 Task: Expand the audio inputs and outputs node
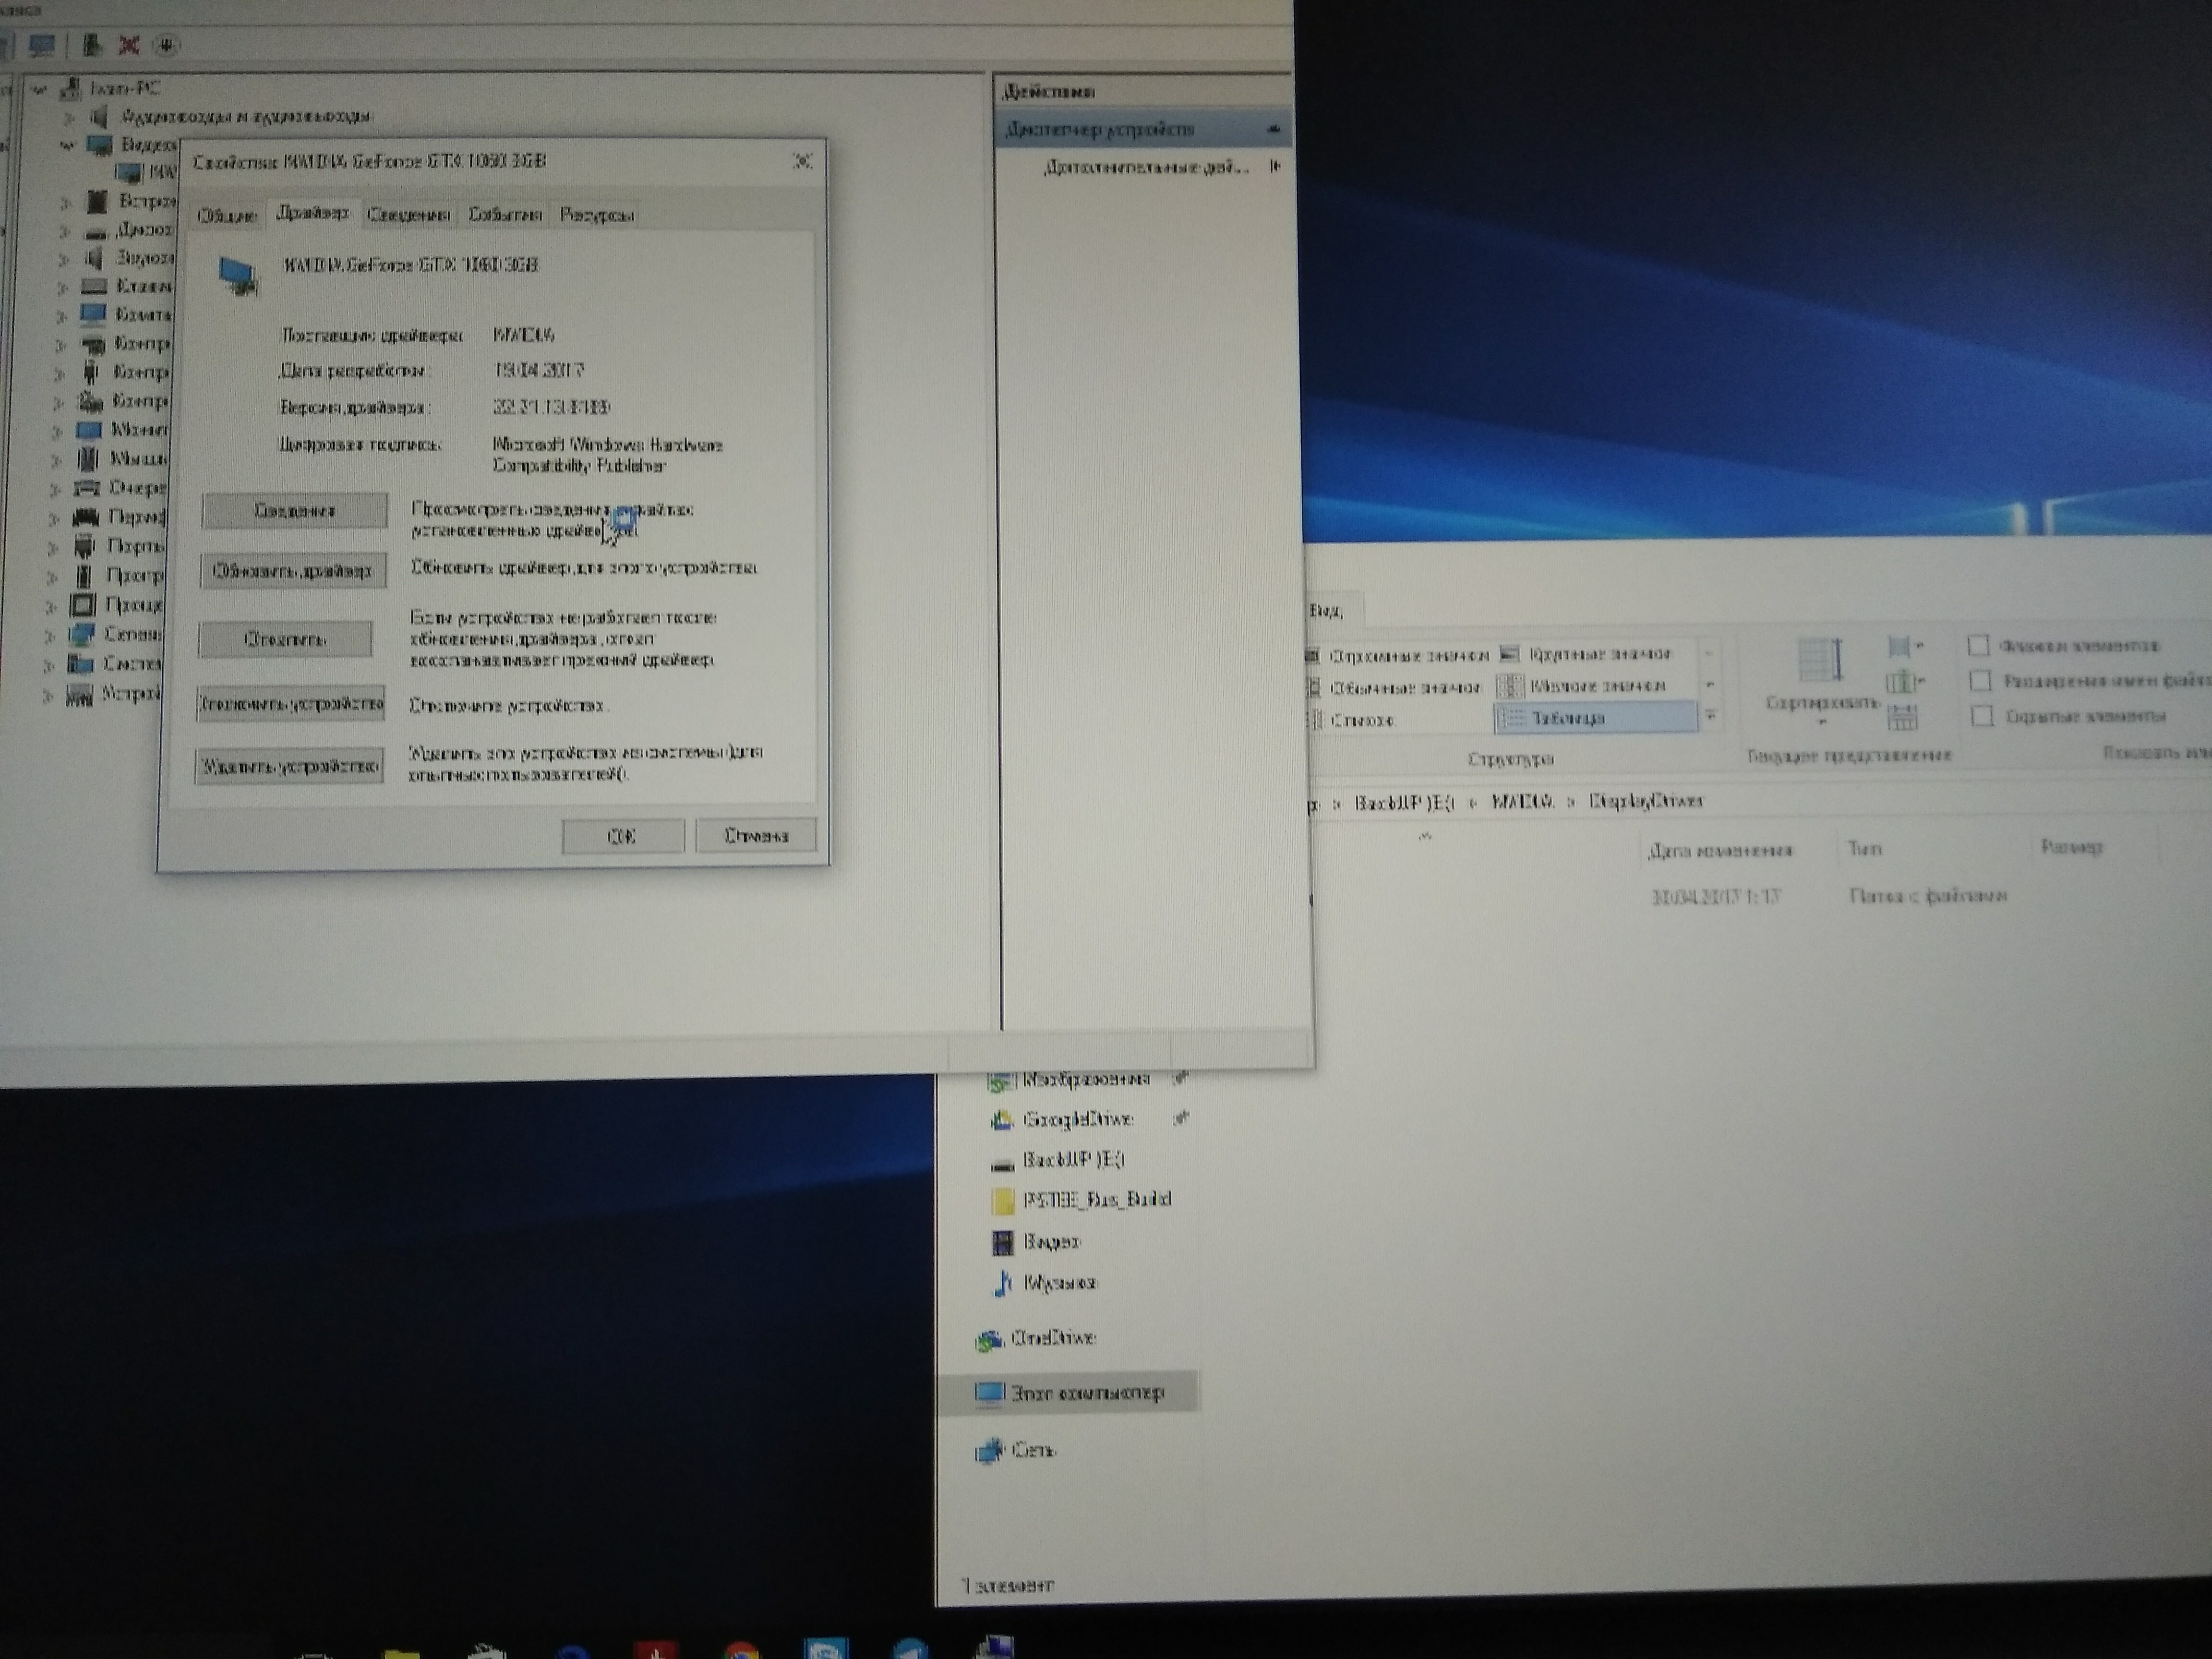(x=69, y=117)
